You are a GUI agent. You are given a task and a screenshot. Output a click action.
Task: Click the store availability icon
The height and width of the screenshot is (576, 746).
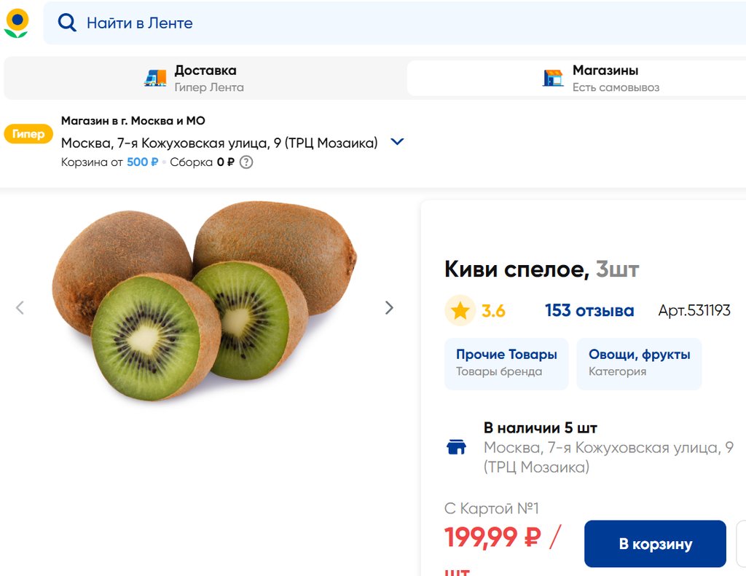click(x=456, y=447)
